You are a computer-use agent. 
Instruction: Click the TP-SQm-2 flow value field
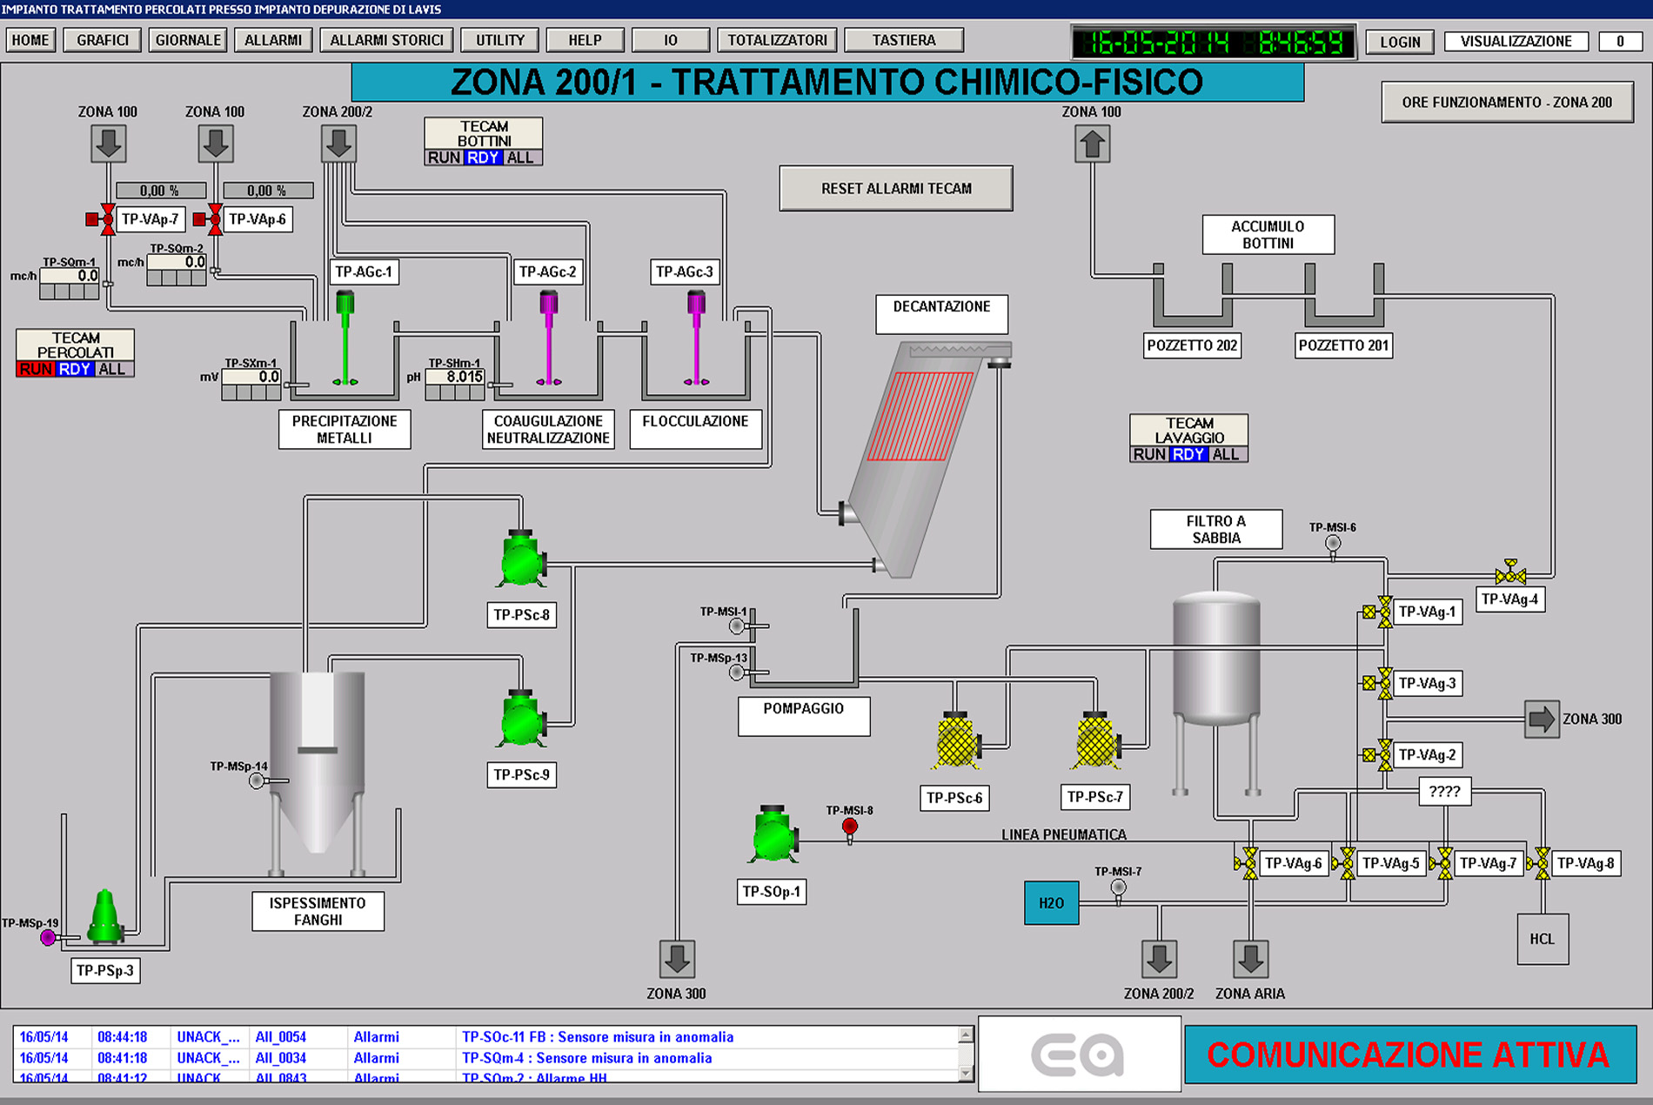177,262
